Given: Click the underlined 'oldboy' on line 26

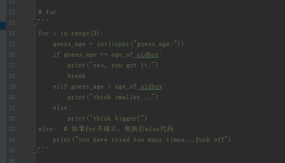Looking at the screenshot, I should [x=148, y=55].
